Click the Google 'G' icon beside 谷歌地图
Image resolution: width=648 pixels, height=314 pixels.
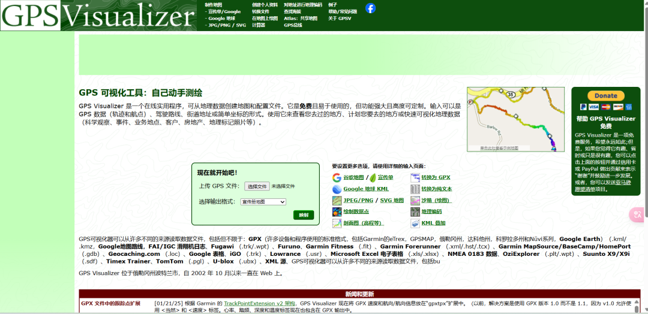coord(337,178)
